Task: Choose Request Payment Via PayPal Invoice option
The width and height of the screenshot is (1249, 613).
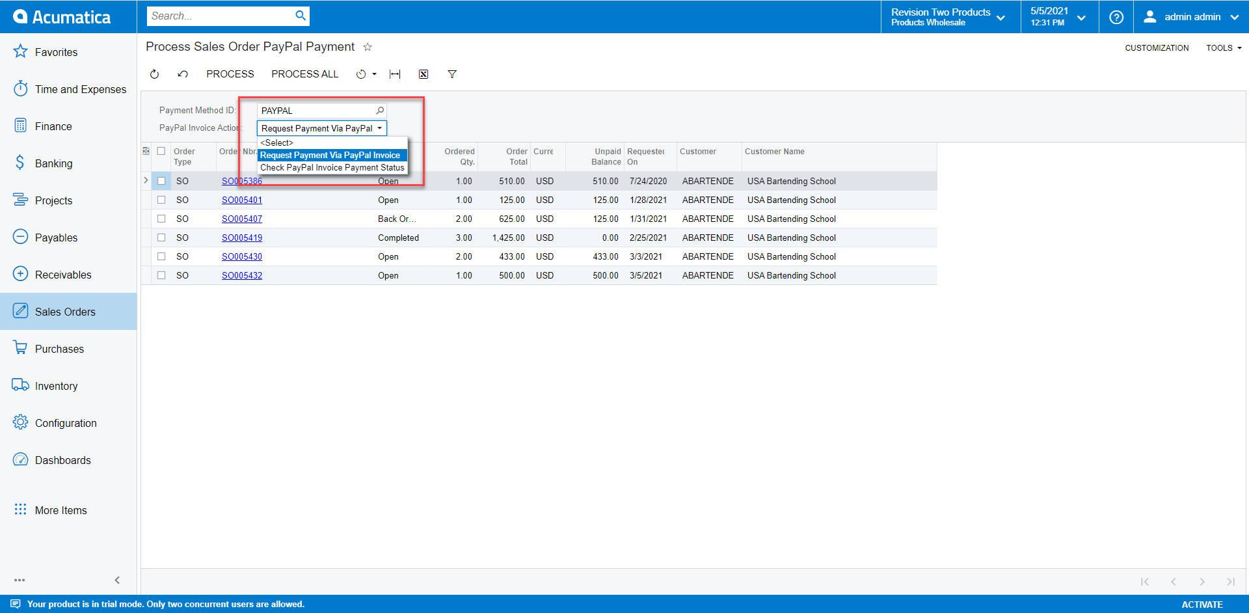Action: tap(333, 155)
